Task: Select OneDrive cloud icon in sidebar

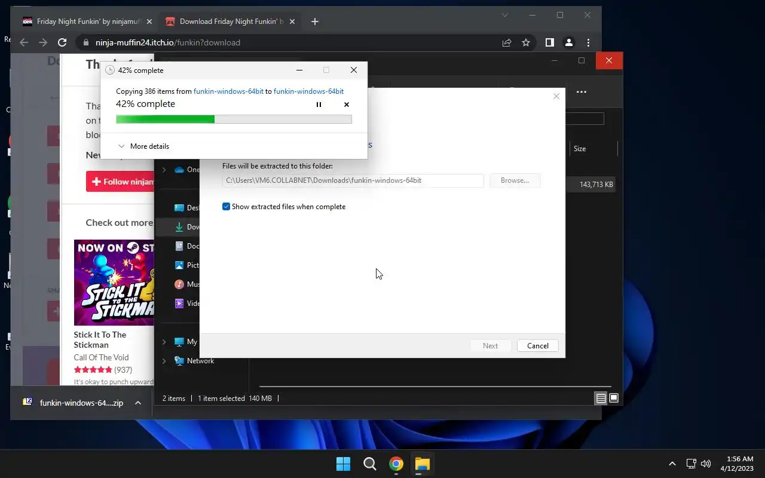Action: coord(179,170)
